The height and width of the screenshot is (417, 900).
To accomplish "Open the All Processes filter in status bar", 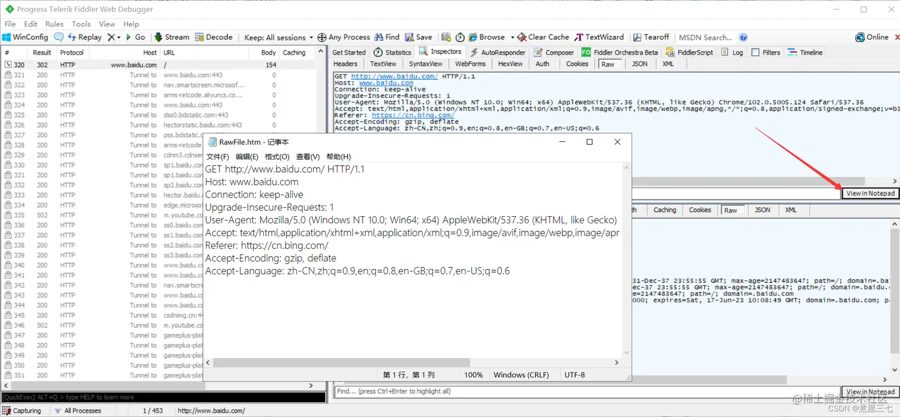I will [x=77, y=410].
